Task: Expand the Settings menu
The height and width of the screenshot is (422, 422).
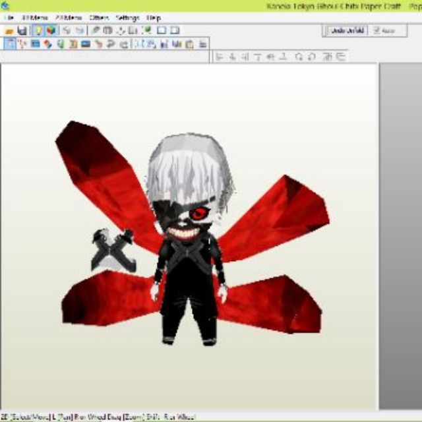Action: tap(127, 18)
